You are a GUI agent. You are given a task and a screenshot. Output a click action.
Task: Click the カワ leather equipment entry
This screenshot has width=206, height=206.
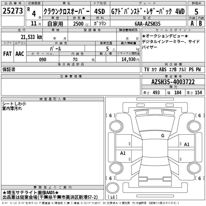pos(154,70)
